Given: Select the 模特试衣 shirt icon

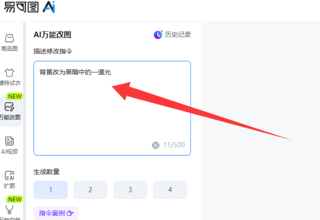Looking at the screenshot, I should click(x=9, y=73).
